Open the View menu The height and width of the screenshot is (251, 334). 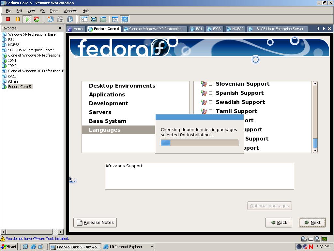(31, 11)
